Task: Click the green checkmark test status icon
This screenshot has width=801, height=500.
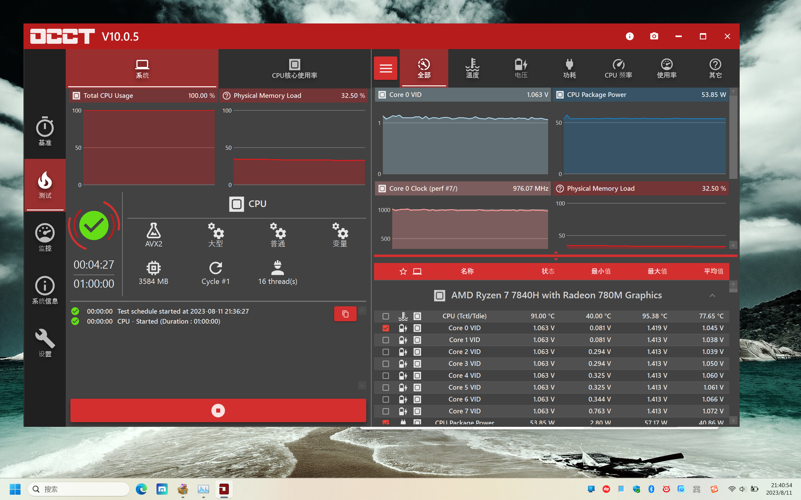Action: coord(94,226)
